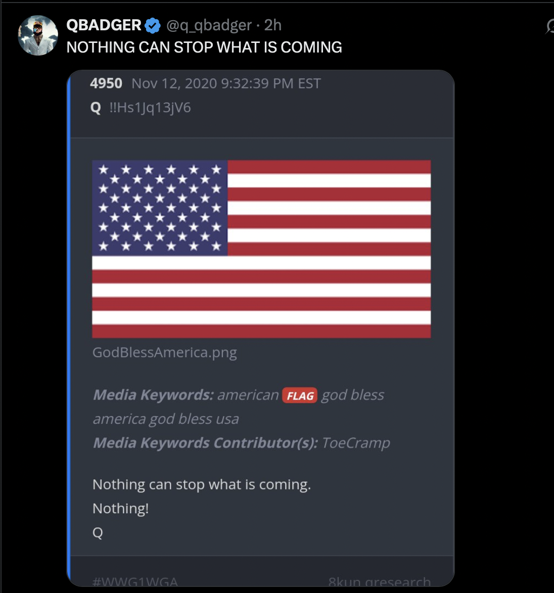
Task: Click the bold Q author label
Action: [96, 108]
